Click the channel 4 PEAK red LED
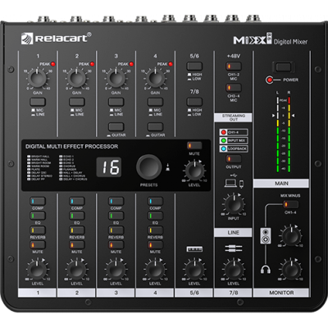This screenshot has width=328, height=328. [x=171, y=64]
